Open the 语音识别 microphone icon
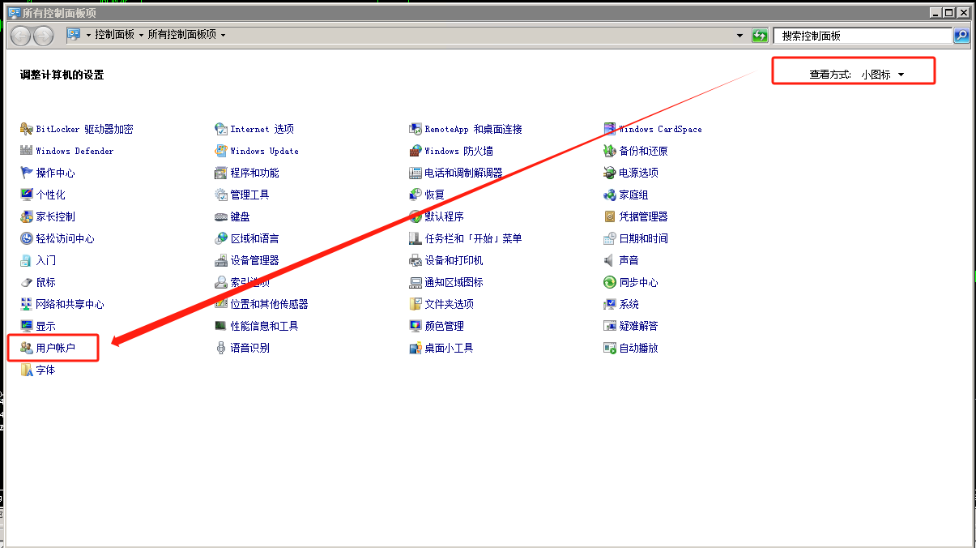Image resolution: width=976 pixels, height=548 pixels. pyautogui.click(x=221, y=348)
